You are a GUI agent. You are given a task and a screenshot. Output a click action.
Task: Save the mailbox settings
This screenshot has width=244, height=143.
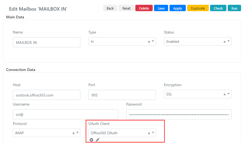[161, 8]
